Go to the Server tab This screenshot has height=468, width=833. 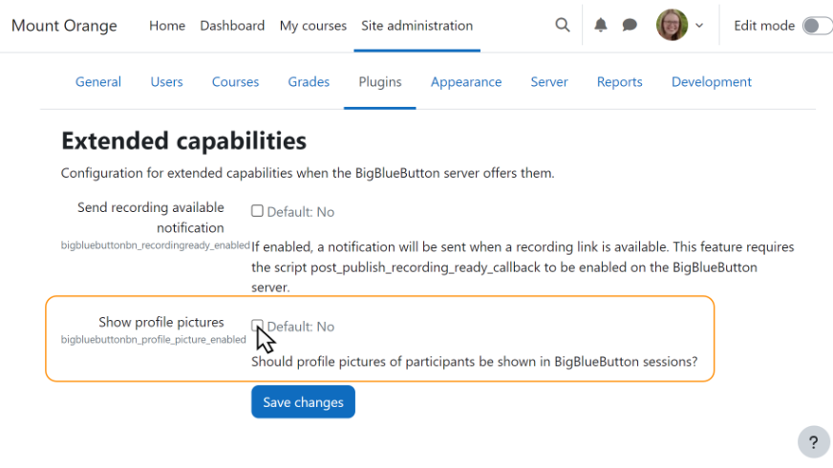(x=549, y=82)
